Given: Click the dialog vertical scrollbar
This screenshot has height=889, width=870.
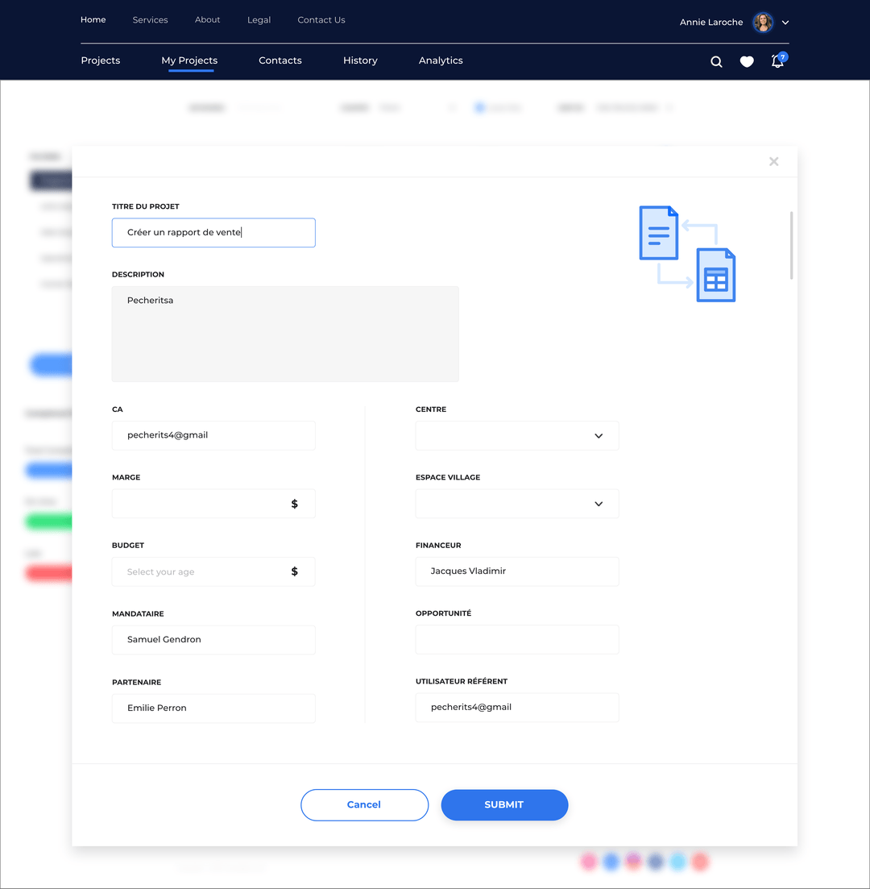Looking at the screenshot, I should [x=791, y=246].
